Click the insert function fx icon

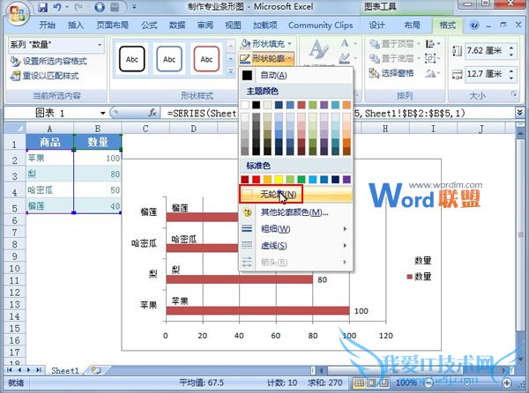(153, 113)
